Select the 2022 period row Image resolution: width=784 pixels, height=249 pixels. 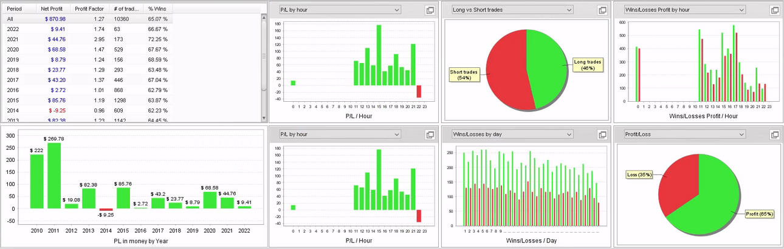coord(88,28)
